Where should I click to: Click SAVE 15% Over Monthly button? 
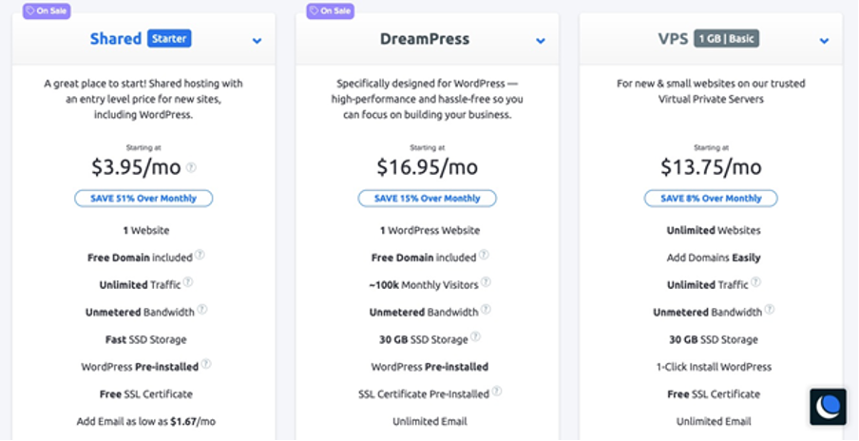click(x=428, y=199)
